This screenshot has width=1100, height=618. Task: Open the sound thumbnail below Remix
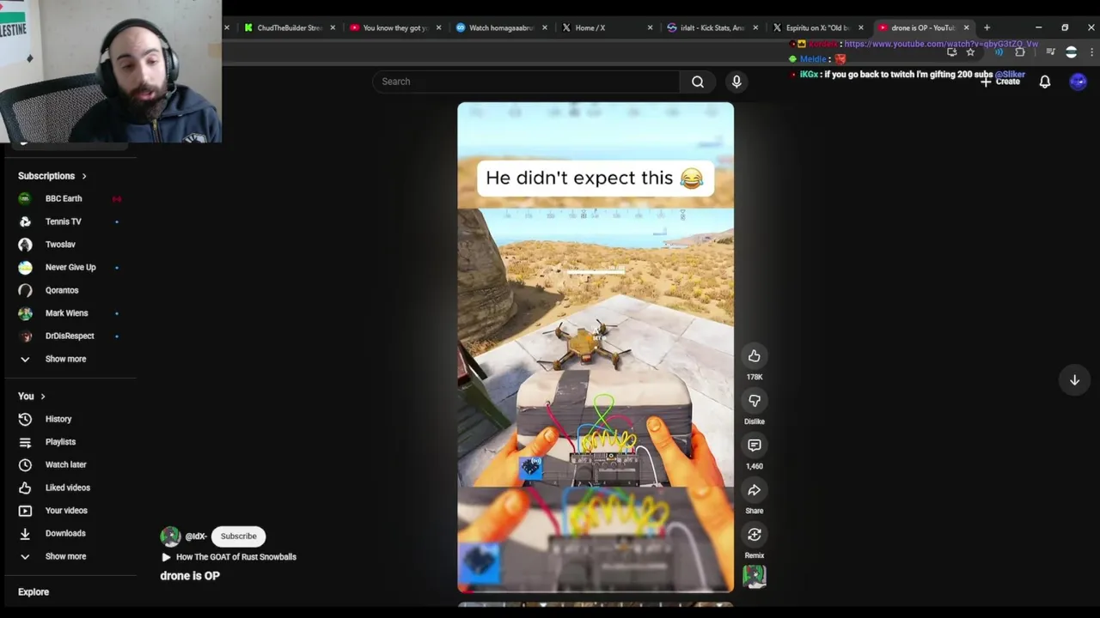(x=754, y=577)
